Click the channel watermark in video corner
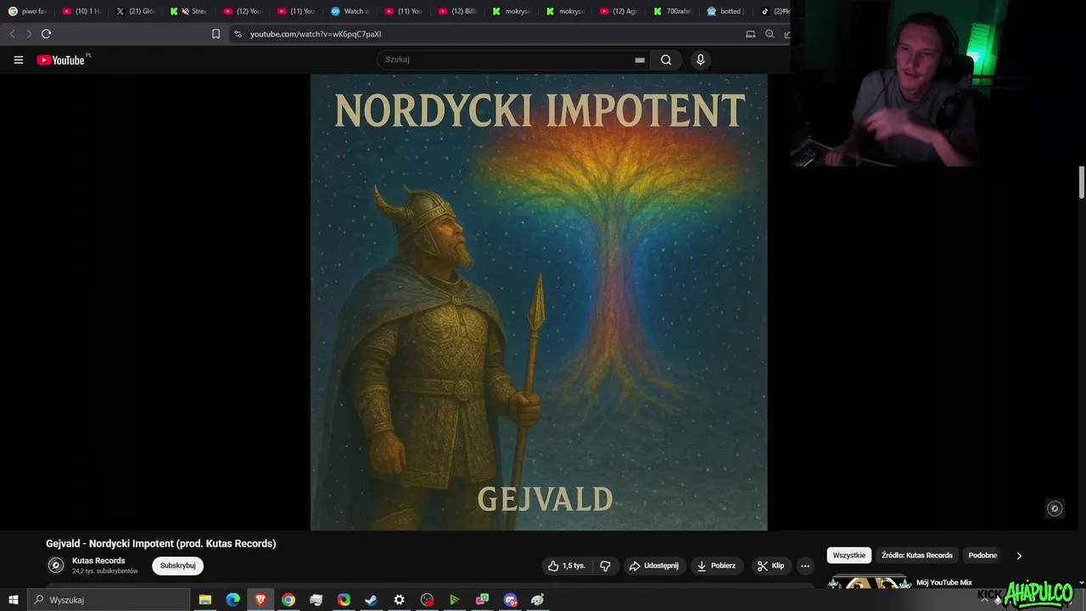Viewport: 1086px width, 611px height. tap(1055, 508)
